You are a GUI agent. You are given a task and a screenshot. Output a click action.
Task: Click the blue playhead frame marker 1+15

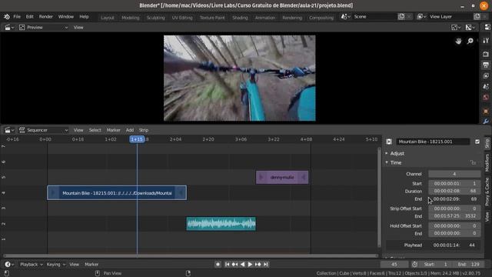pyautogui.click(x=137, y=139)
